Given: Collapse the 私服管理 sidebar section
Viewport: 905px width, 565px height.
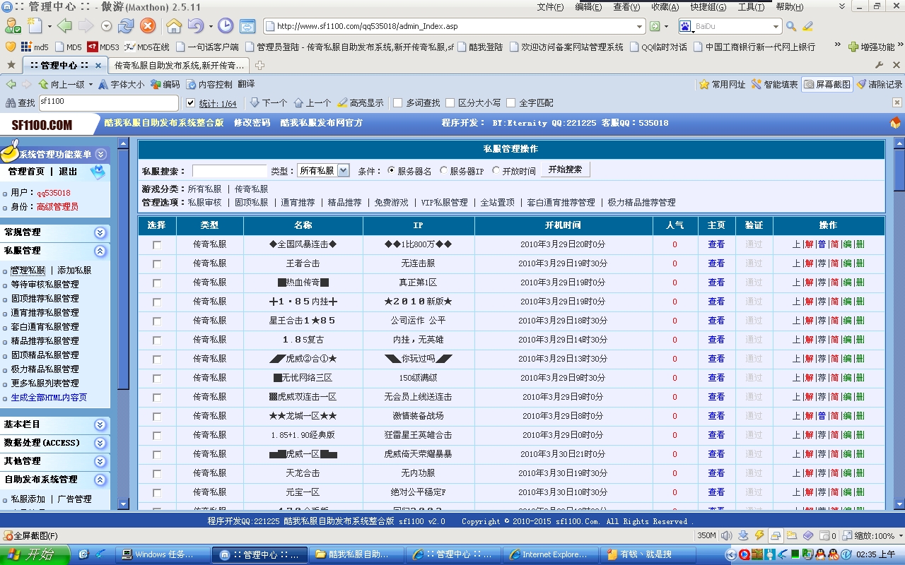Looking at the screenshot, I should pyautogui.click(x=100, y=251).
